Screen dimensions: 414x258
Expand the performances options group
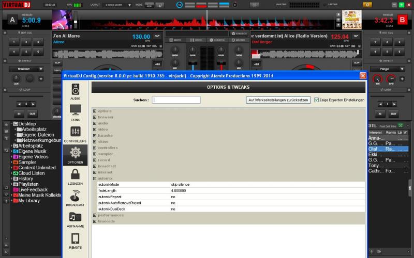tap(95, 215)
